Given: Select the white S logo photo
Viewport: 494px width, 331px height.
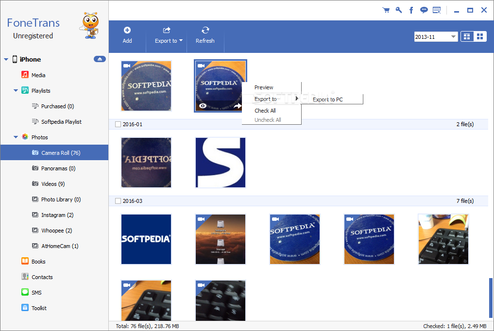Looking at the screenshot, I should pos(221,163).
